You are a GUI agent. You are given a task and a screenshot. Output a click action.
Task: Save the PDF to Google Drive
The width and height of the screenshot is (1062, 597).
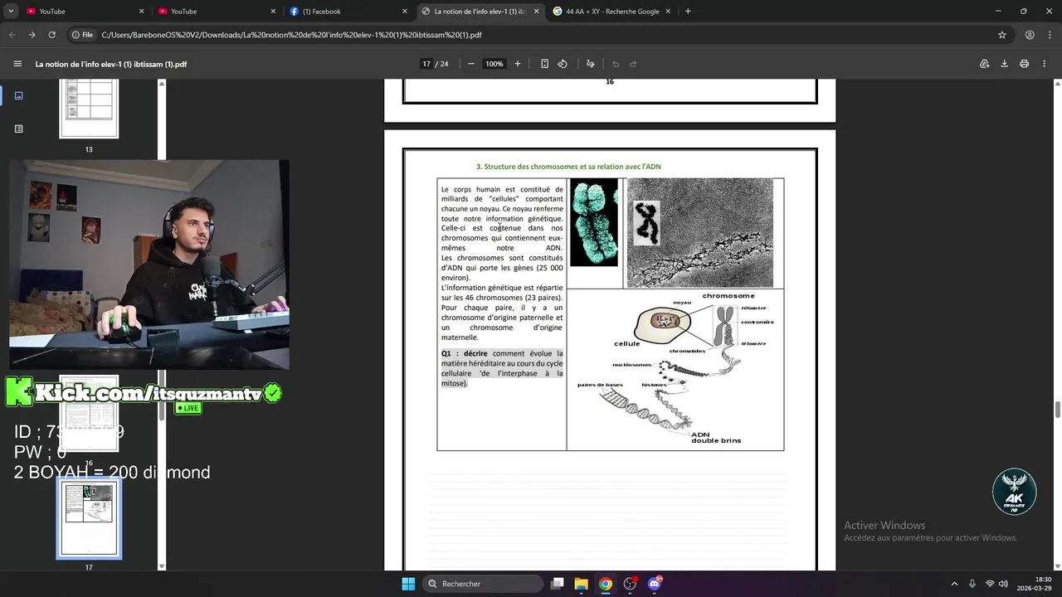[x=985, y=64]
